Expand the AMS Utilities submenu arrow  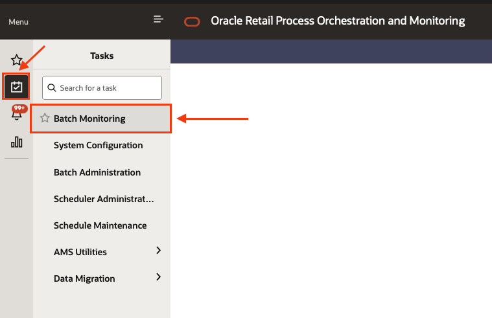158,250
